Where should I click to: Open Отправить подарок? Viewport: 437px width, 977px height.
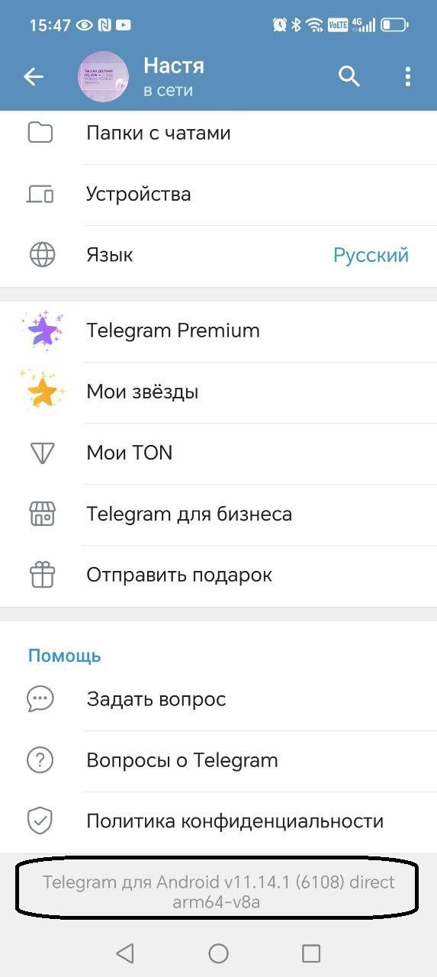point(218,576)
